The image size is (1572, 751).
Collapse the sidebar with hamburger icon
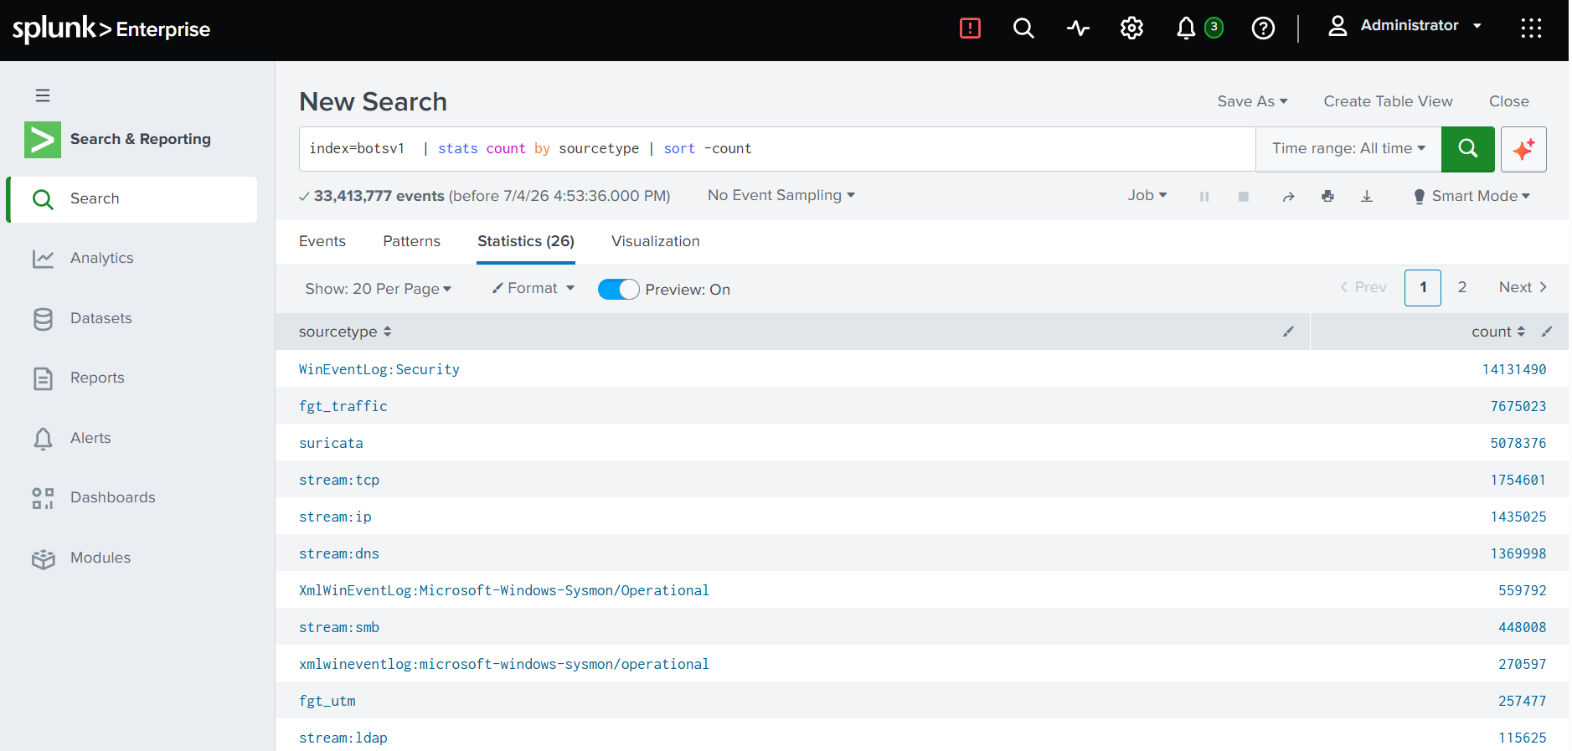pos(43,95)
